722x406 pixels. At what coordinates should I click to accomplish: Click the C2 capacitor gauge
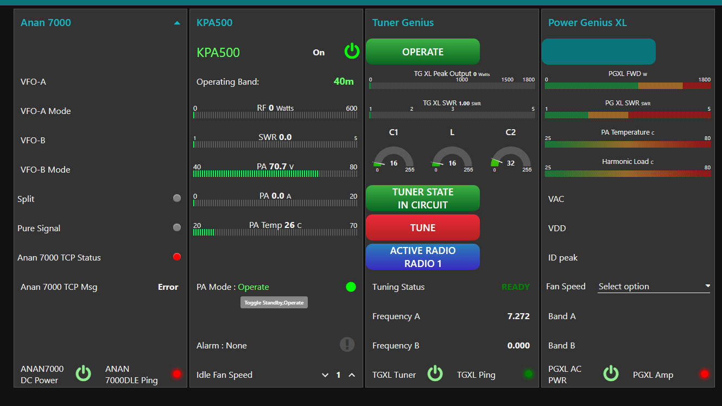[511, 159]
